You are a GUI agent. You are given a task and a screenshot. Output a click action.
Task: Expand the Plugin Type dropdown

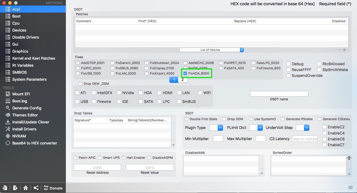pos(216,128)
